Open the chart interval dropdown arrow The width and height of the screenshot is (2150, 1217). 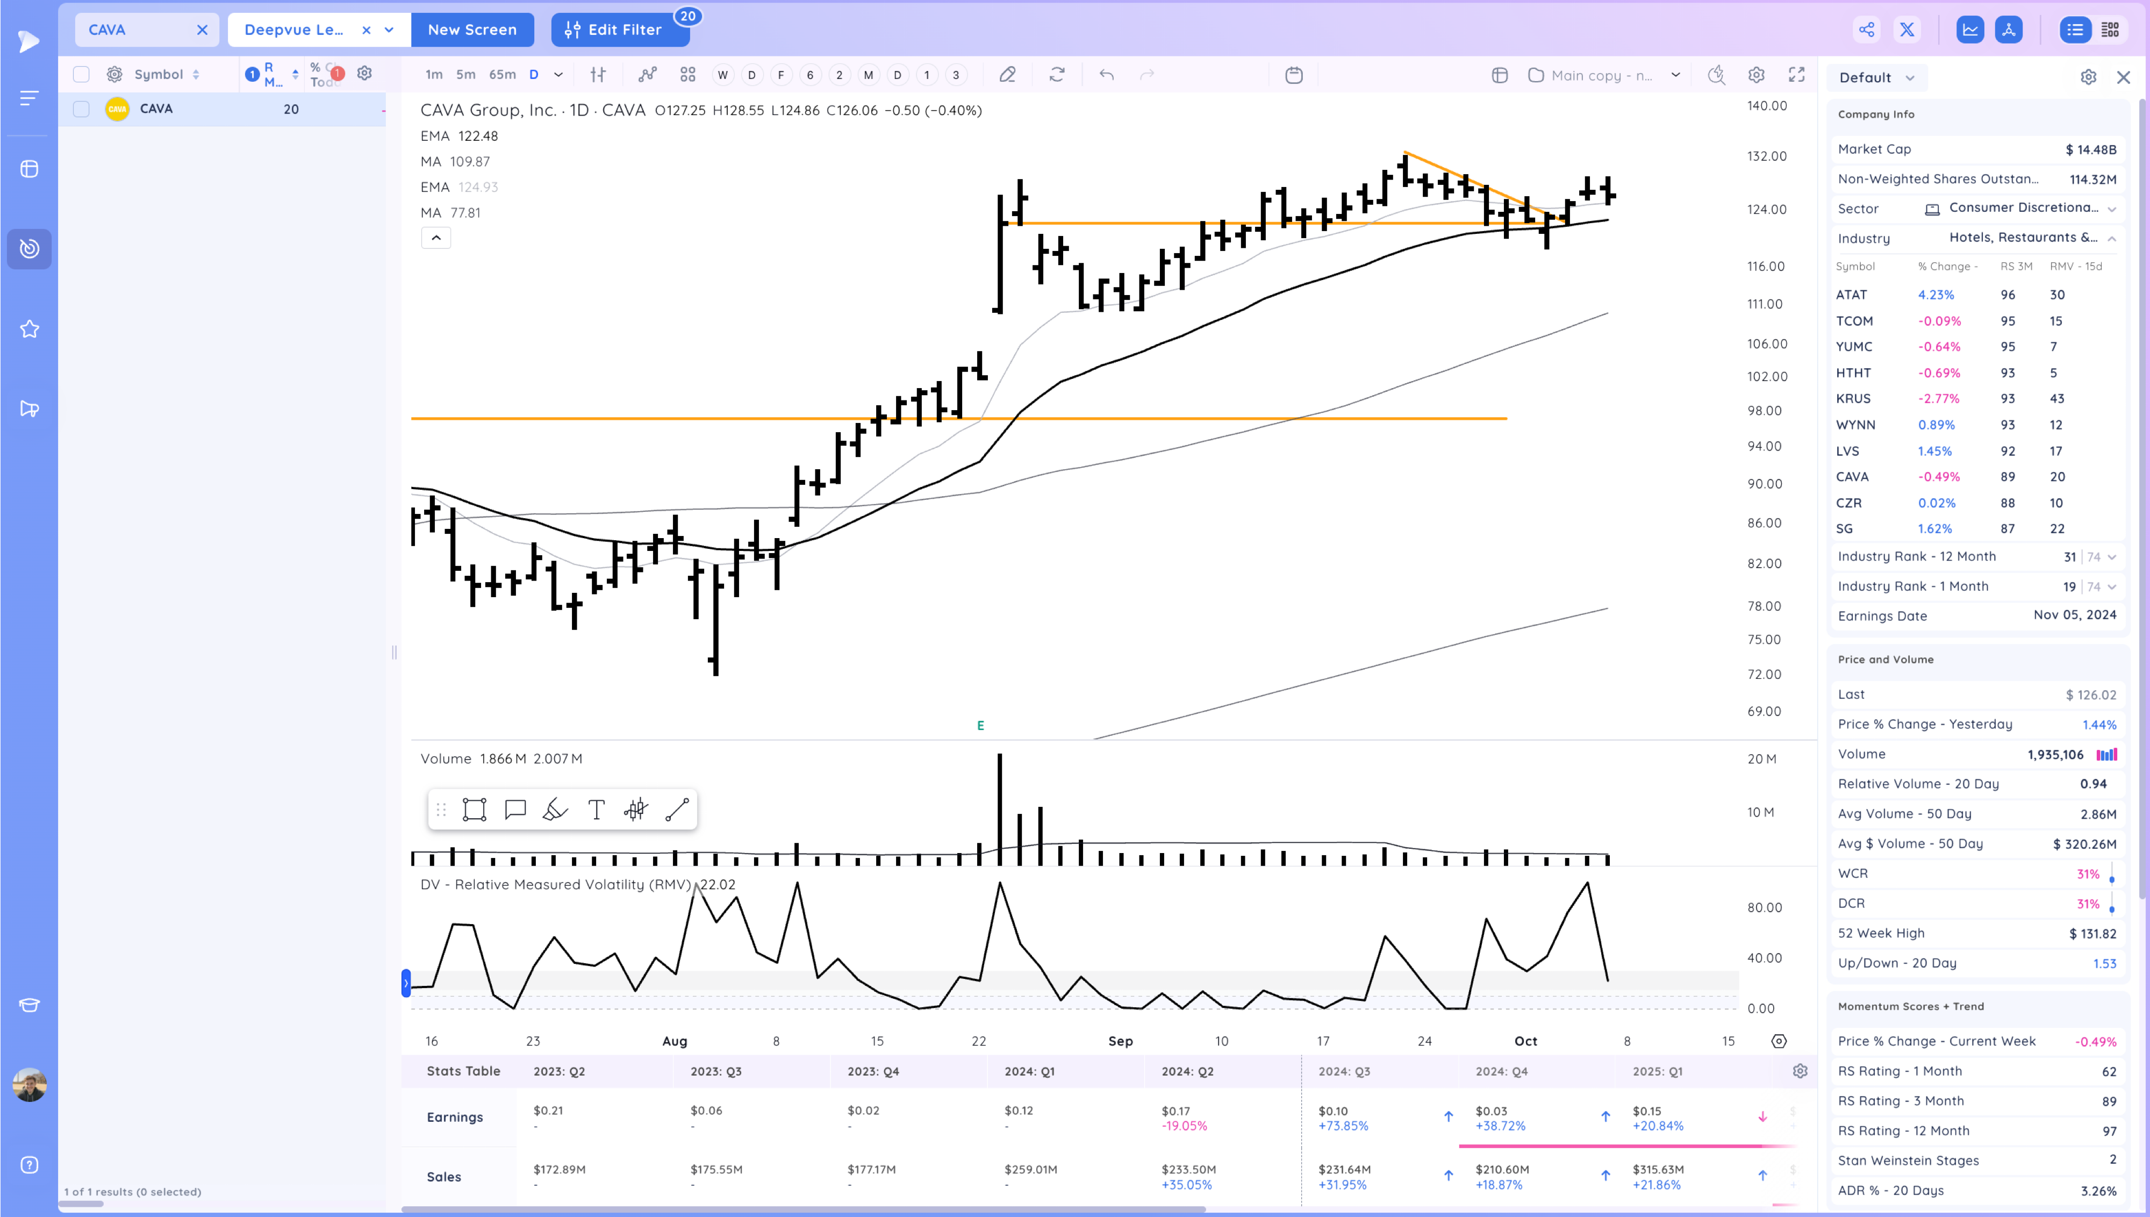pos(558,75)
